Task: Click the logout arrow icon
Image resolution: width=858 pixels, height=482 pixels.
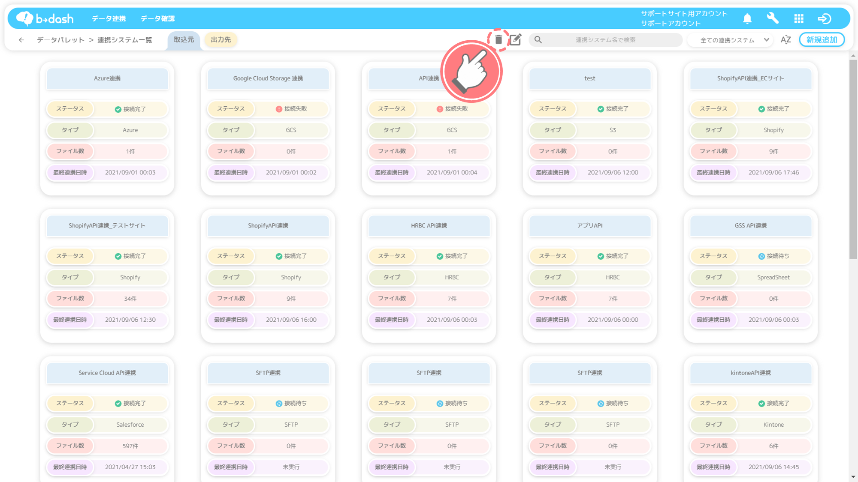Action: 825,18
